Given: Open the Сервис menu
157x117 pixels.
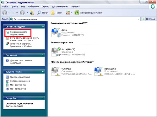Looking at the screenshot, I should 45,7.
